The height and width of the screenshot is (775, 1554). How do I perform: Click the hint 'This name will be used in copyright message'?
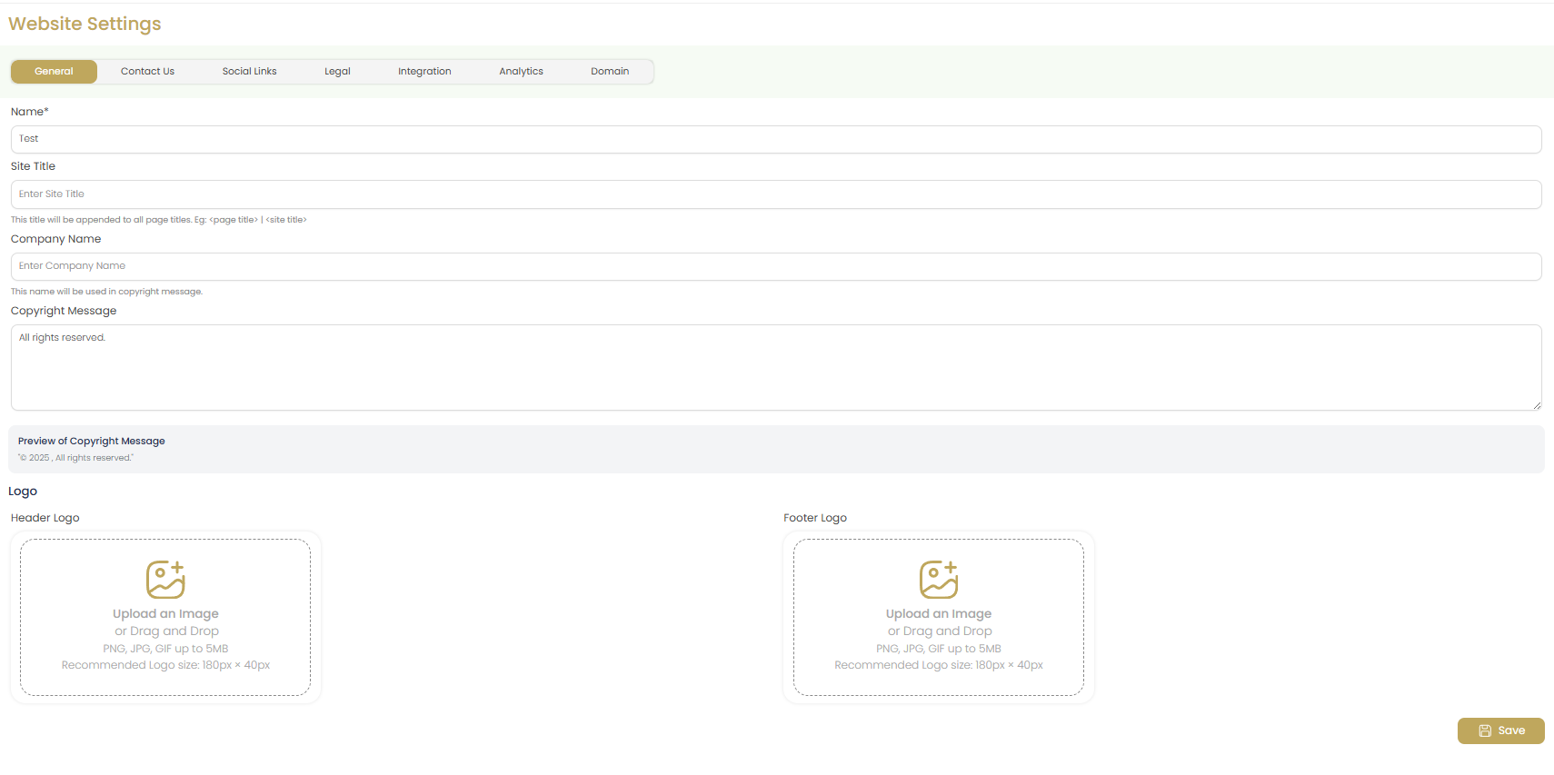point(106,292)
